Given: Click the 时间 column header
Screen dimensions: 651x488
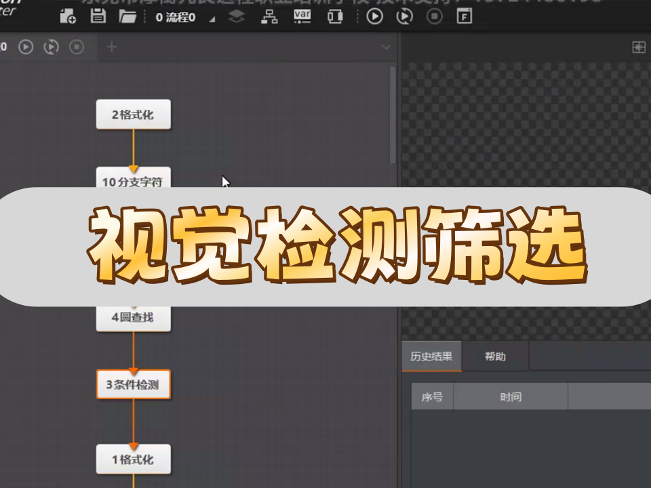Looking at the screenshot, I should pos(511,396).
